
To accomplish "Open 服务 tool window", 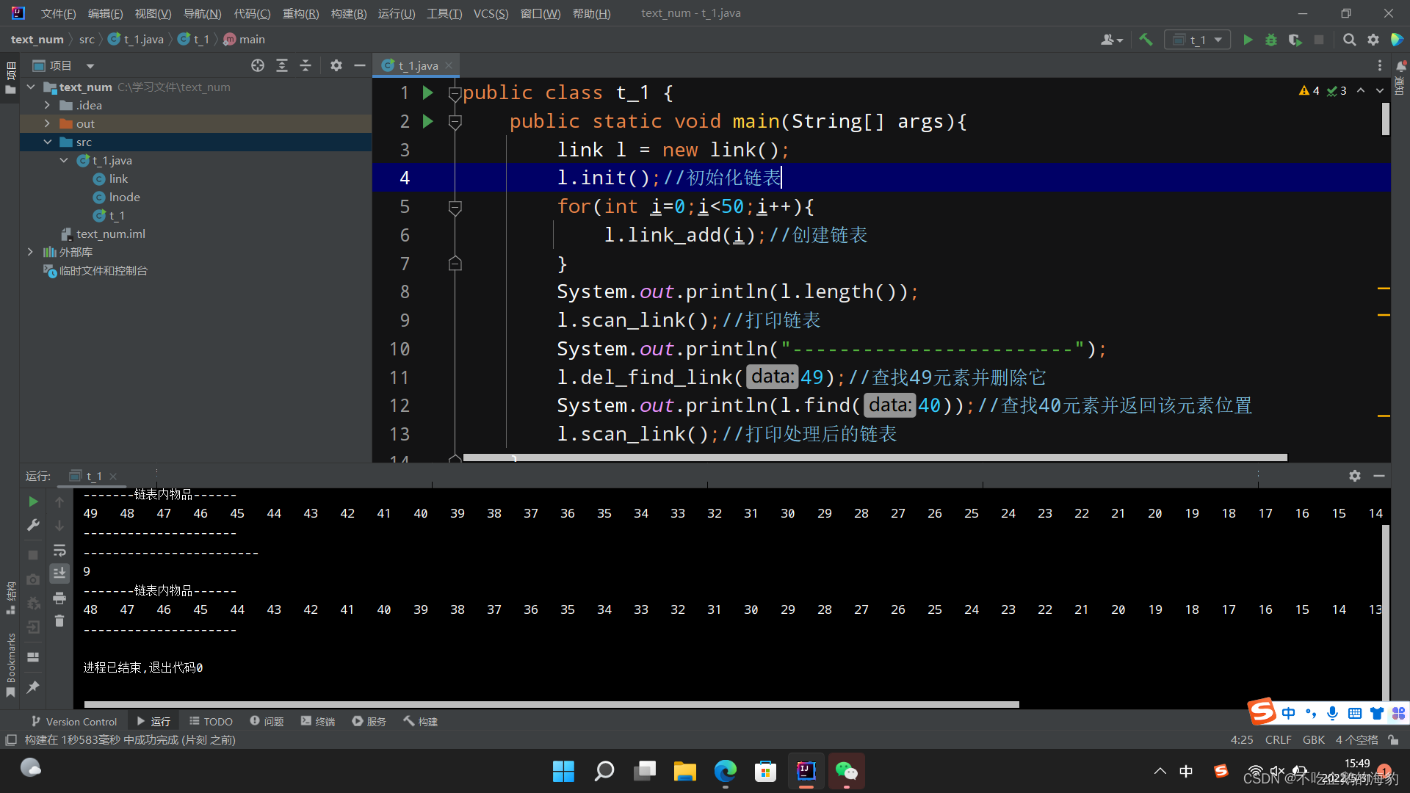I will click(369, 721).
